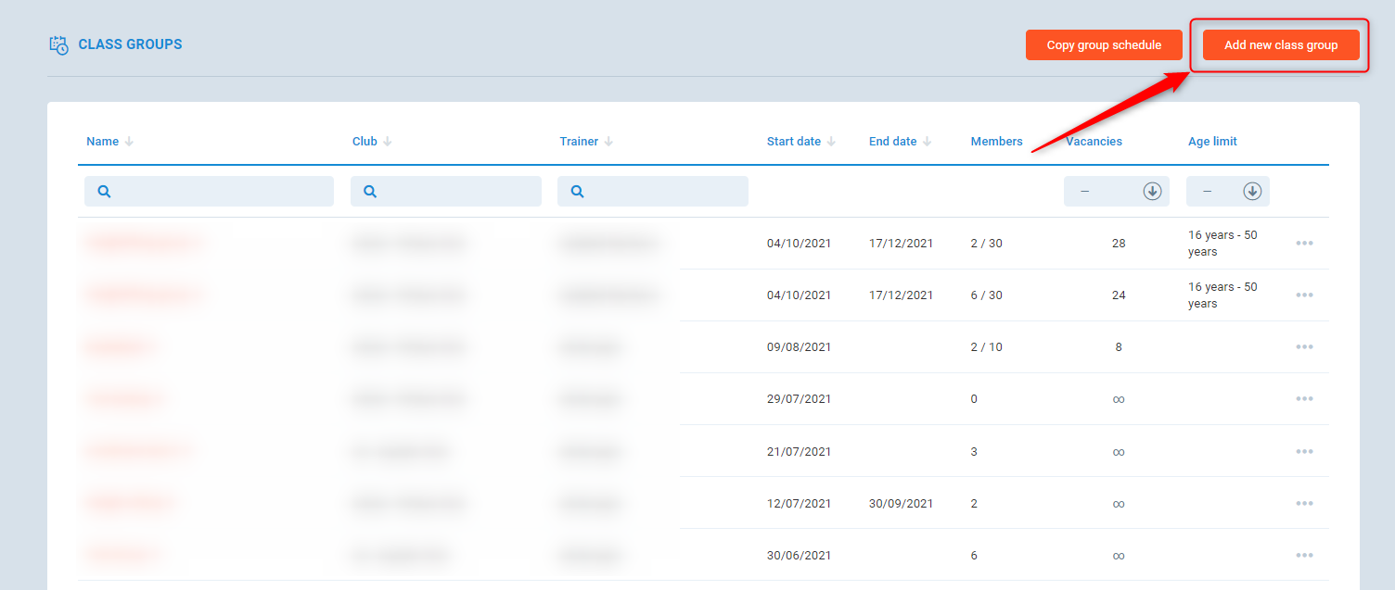Sort by Trainer column arrow
The height and width of the screenshot is (590, 1395).
tap(609, 142)
